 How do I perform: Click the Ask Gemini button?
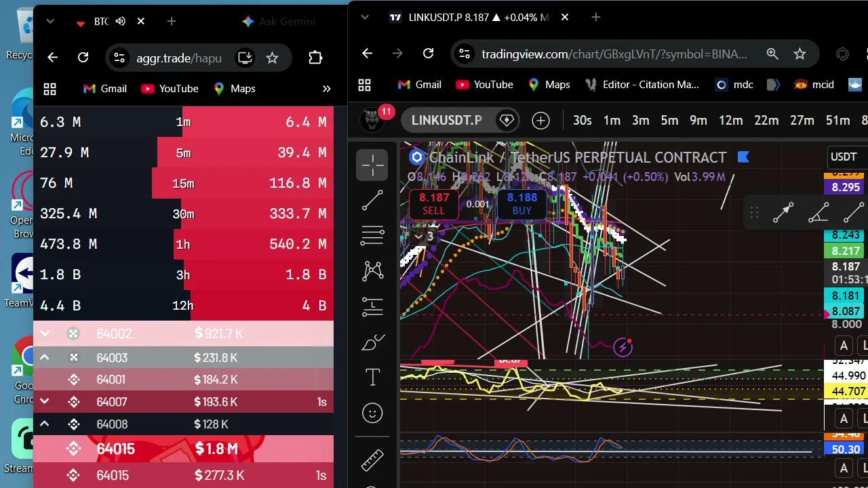[x=279, y=22]
